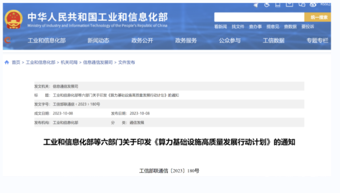Open the 看新闻 quick link
The width and height of the screenshot is (340, 193).
point(220,27)
